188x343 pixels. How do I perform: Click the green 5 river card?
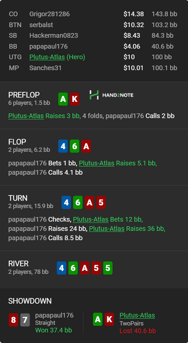[108, 268]
